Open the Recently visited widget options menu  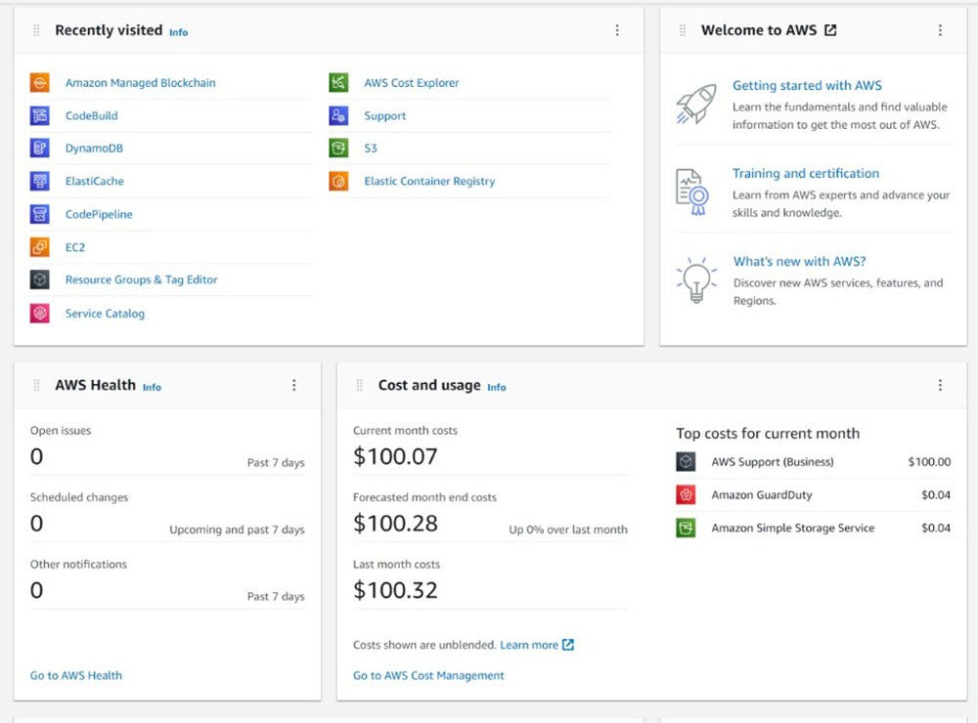[617, 30]
